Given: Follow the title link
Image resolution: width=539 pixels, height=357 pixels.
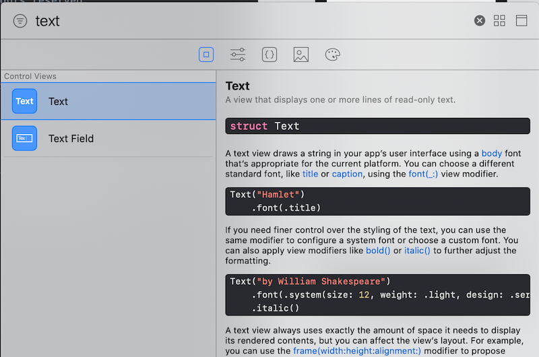Looking at the screenshot, I should tap(310, 174).
